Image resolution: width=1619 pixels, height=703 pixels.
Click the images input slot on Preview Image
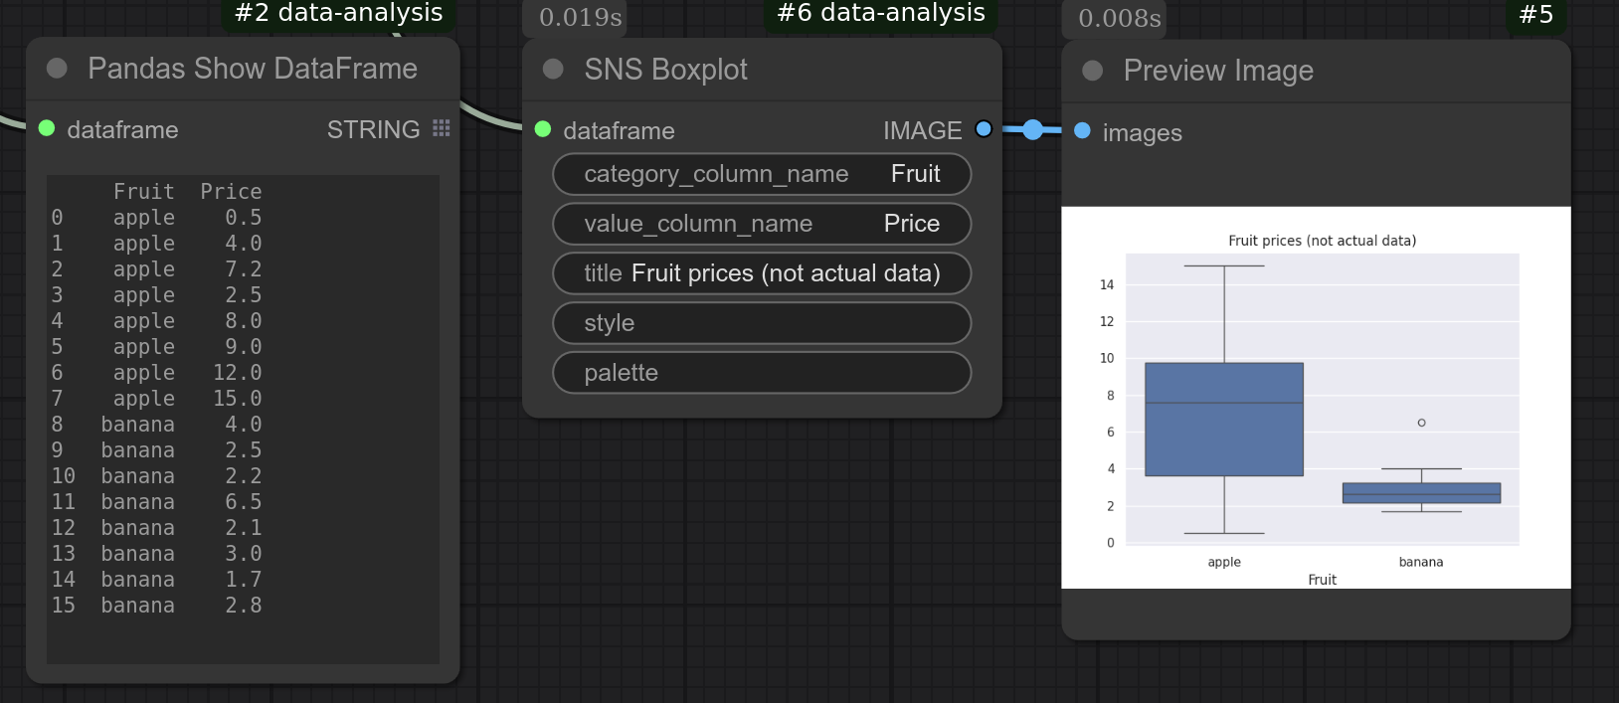pyautogui.click(x=1082, y=130)
